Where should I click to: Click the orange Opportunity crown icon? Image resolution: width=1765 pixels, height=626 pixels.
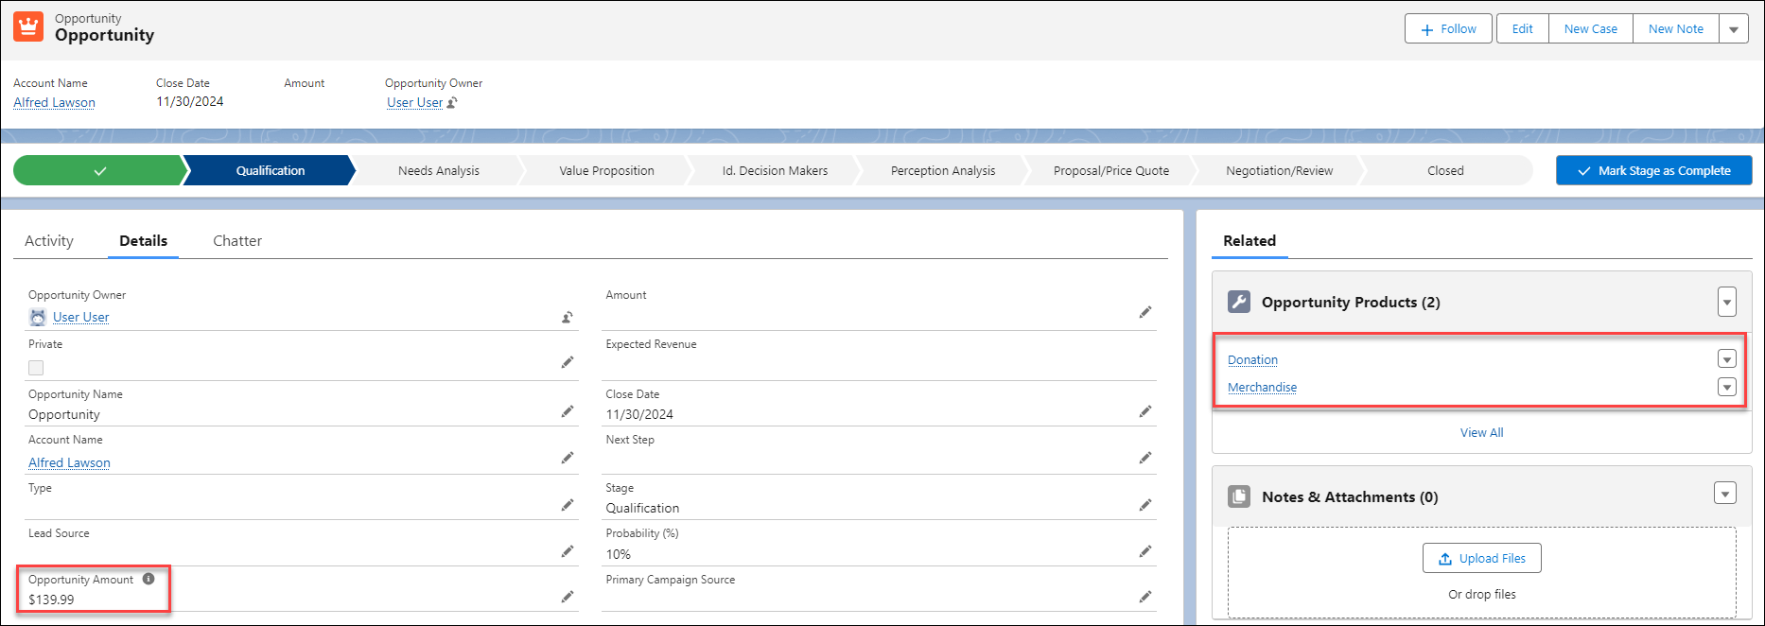(28, 27)
